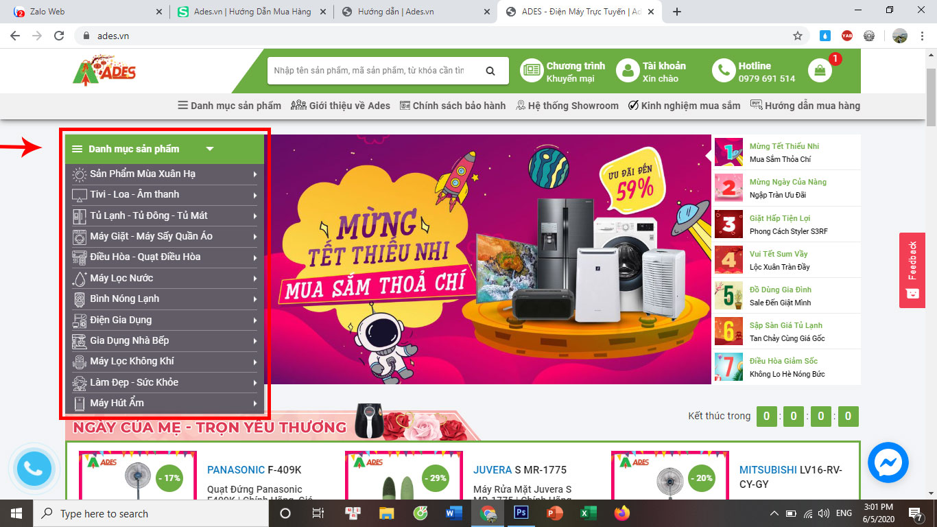This screenshot has width=937, height=527.
Task: Open the Windows notification center
Action: pyautogui.click(x=915, y=513)
